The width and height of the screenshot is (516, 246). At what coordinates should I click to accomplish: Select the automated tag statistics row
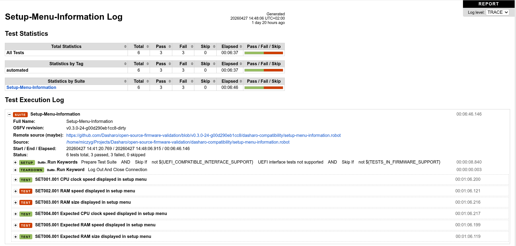pos(17,70)
